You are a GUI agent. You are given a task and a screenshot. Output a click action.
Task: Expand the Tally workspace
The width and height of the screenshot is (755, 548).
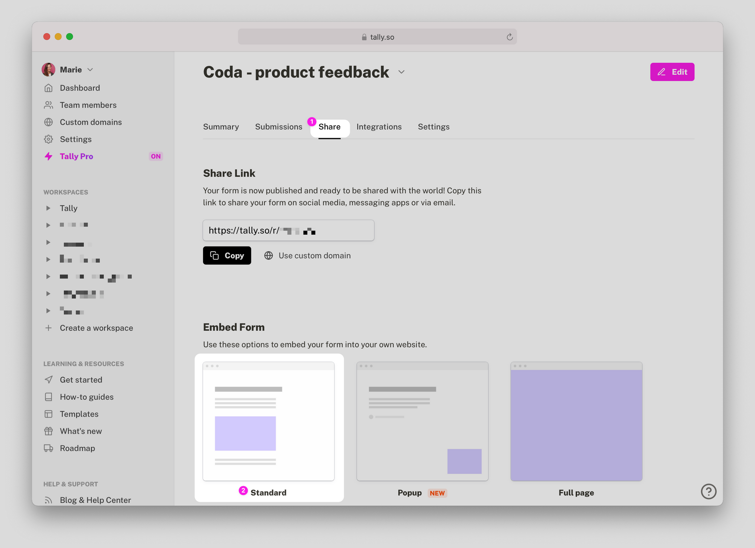(48, 208)
